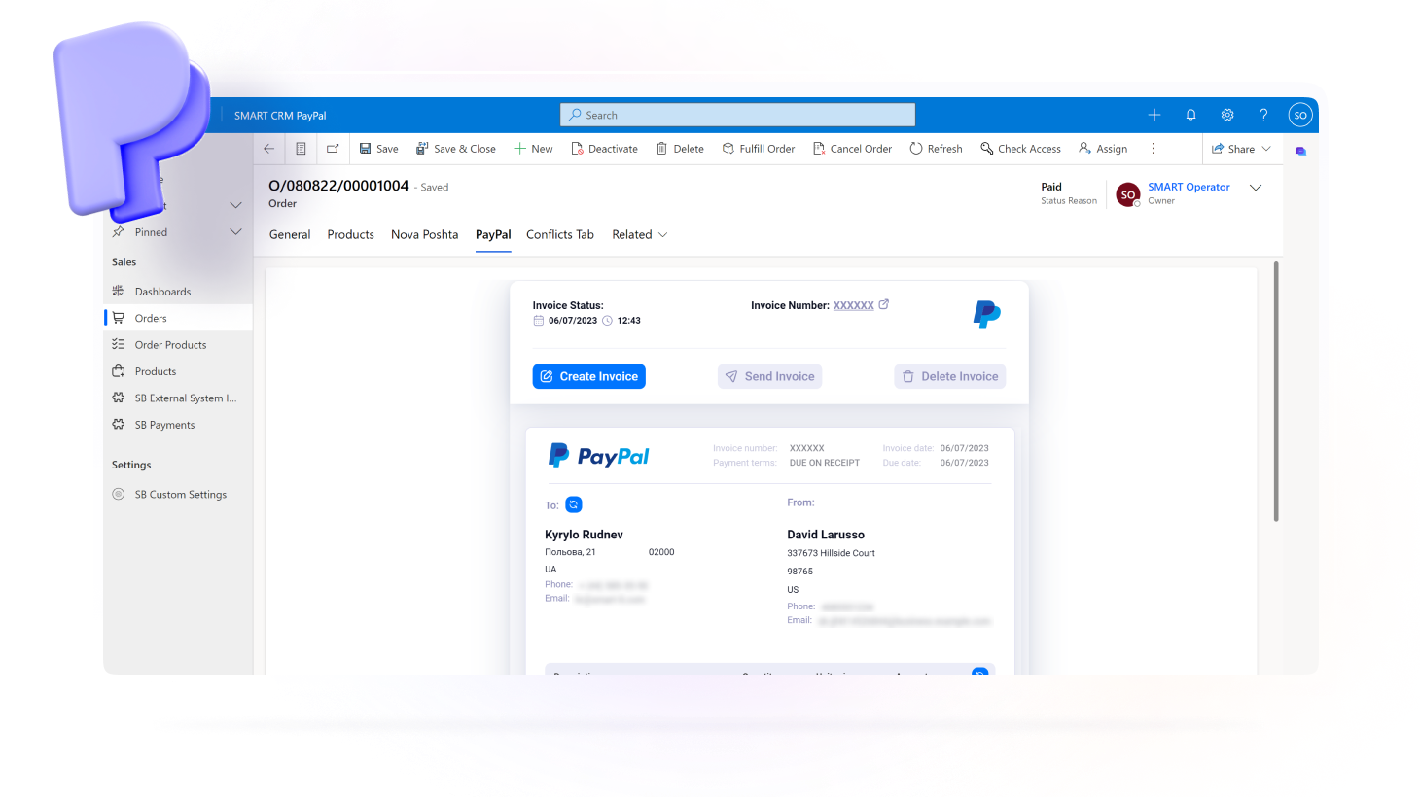Open the more commands ellipsis menu
1420x797 pixels.
coord(1154,149)
